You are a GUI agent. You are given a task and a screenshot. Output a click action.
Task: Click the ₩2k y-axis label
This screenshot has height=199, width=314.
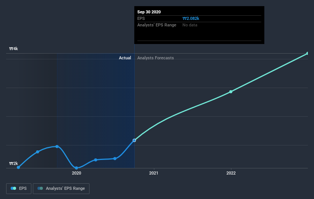point(14,163)
